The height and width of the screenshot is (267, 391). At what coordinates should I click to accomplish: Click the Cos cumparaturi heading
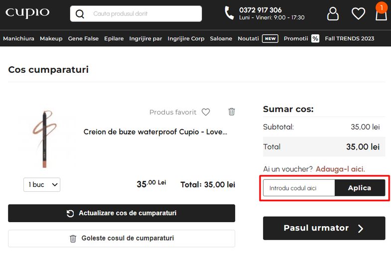pyautogui.click(x=48, y=70)
